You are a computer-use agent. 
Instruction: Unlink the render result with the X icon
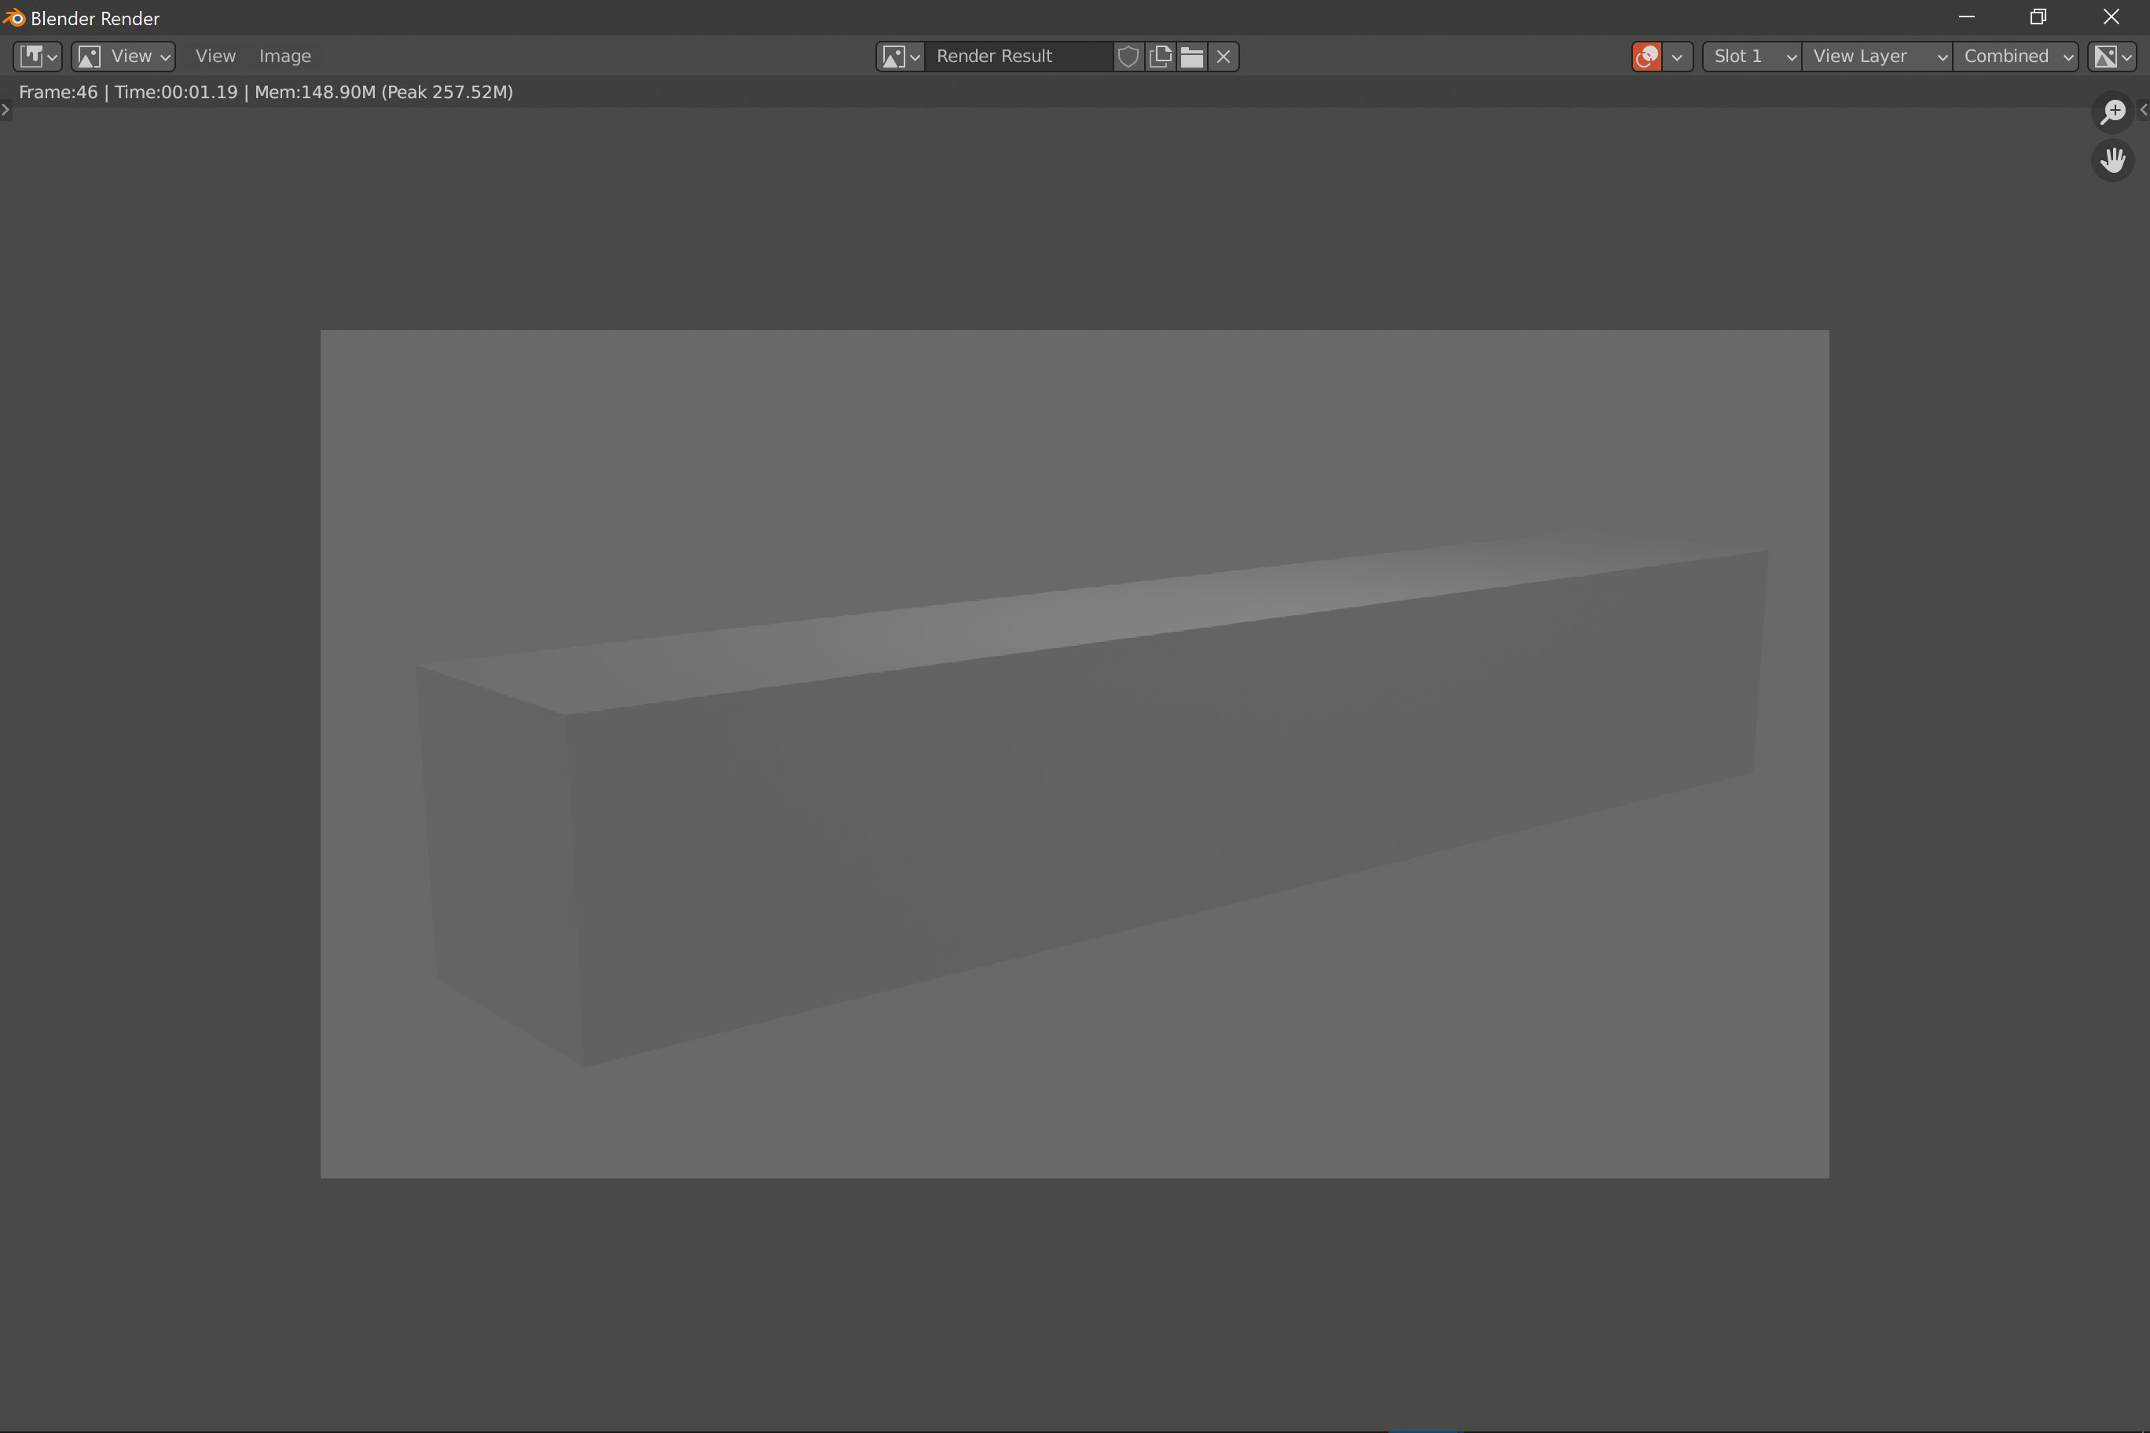[x=1223, y=56]
